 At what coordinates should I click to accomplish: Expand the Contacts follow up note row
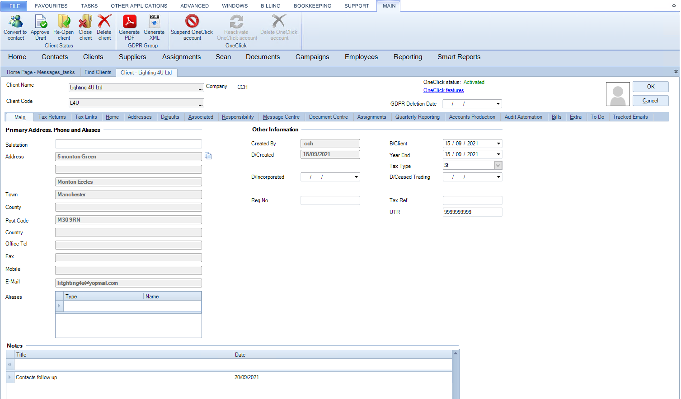[x=9, y=377]
